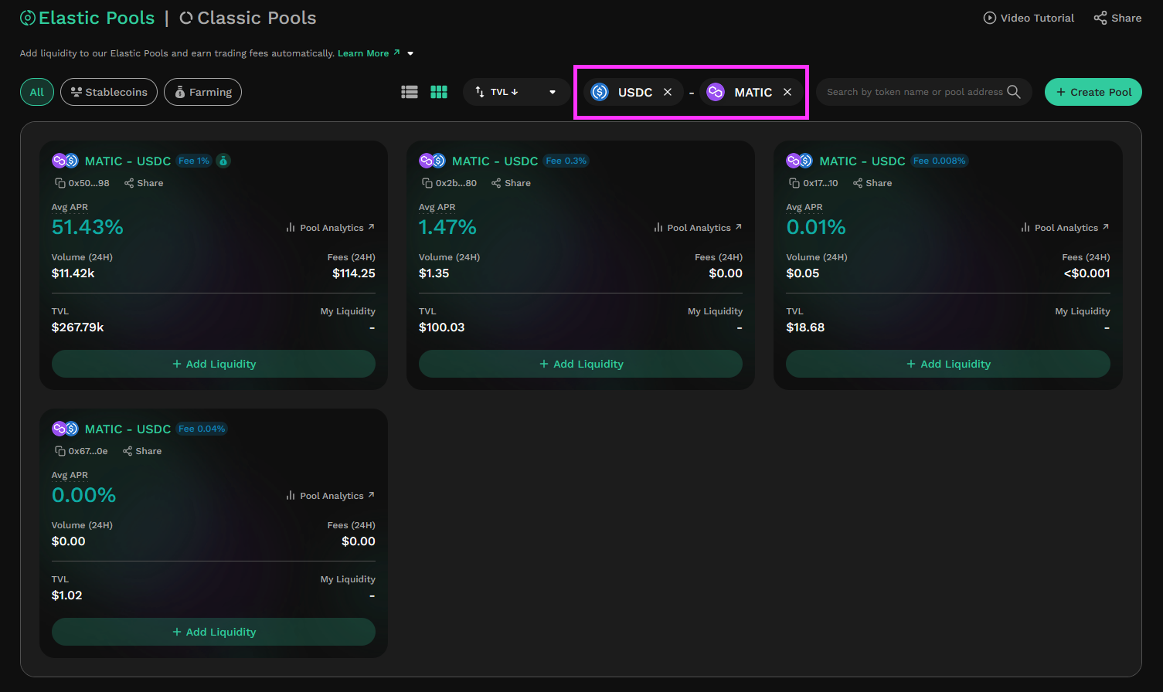Click the search magnifier icon

click(x=1014, y=92)
